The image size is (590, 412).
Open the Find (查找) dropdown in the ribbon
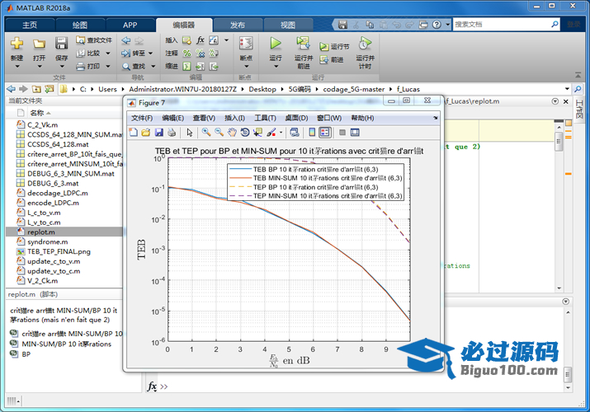click(x=152, y=66)
